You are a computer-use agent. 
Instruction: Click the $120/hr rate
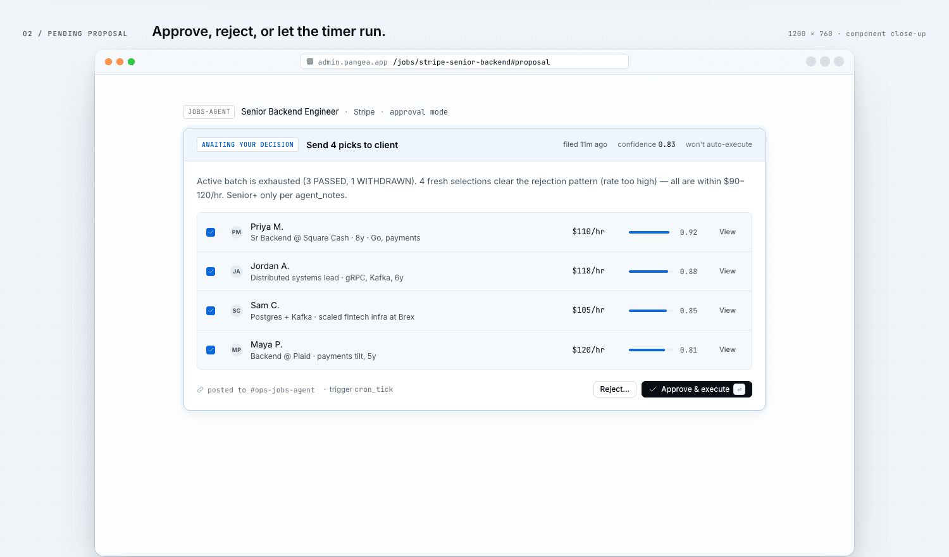click(588, 349)
